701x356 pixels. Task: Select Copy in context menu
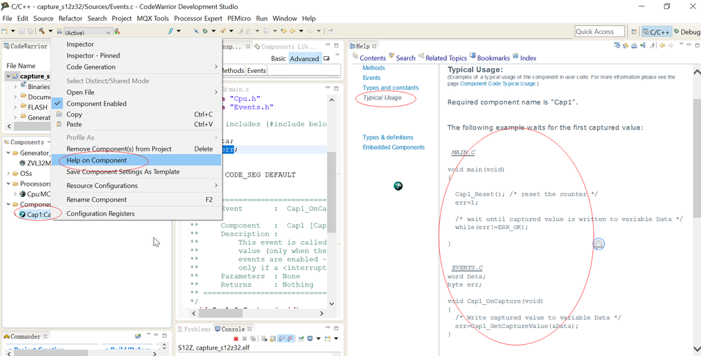[136, 114]
